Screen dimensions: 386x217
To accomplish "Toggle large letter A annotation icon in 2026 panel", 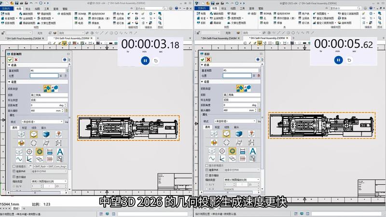I will [60, 151].
